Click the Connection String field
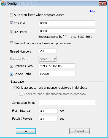Image resolution: width=108 pixels, height=138 pixels. (67, 102)
